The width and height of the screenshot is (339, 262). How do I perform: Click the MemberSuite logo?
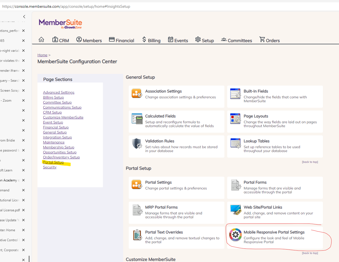click(60, 24)
